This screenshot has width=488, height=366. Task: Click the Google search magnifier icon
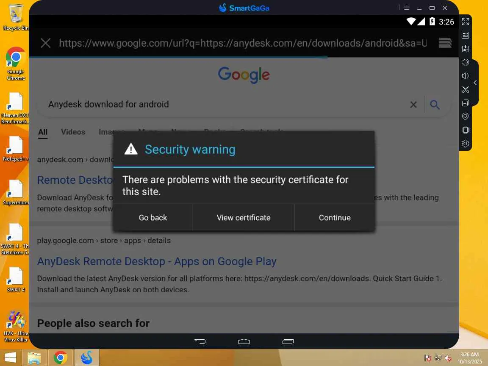click(x=435, y=105)
